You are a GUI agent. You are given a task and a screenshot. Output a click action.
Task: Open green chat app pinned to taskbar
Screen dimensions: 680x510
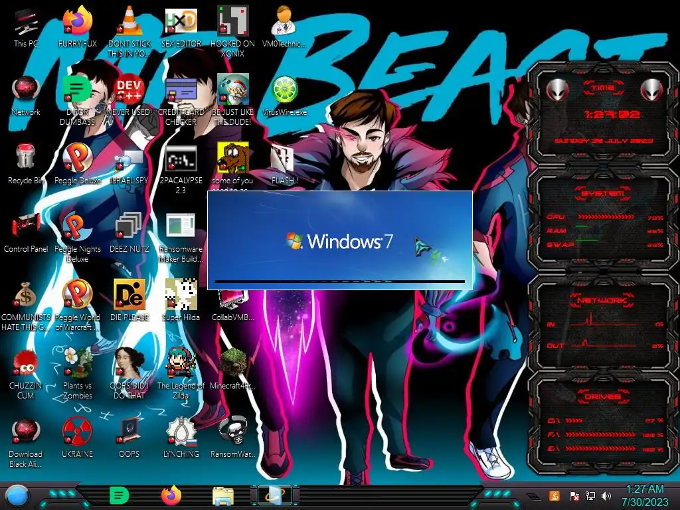point(120,495)
